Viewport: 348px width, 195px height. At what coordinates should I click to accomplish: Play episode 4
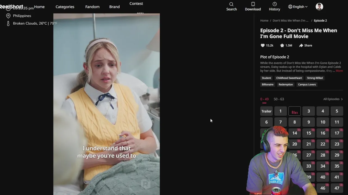pos(323,111)
